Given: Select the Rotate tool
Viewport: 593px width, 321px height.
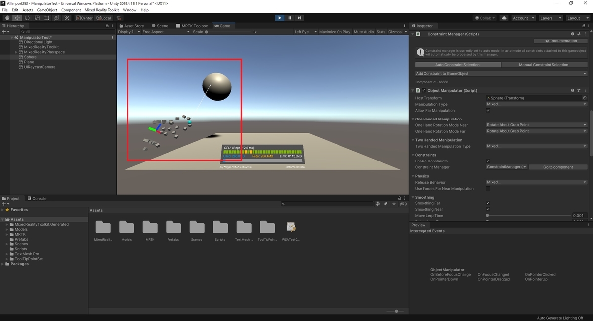Looking at the screenshot, I should [27, 18].
